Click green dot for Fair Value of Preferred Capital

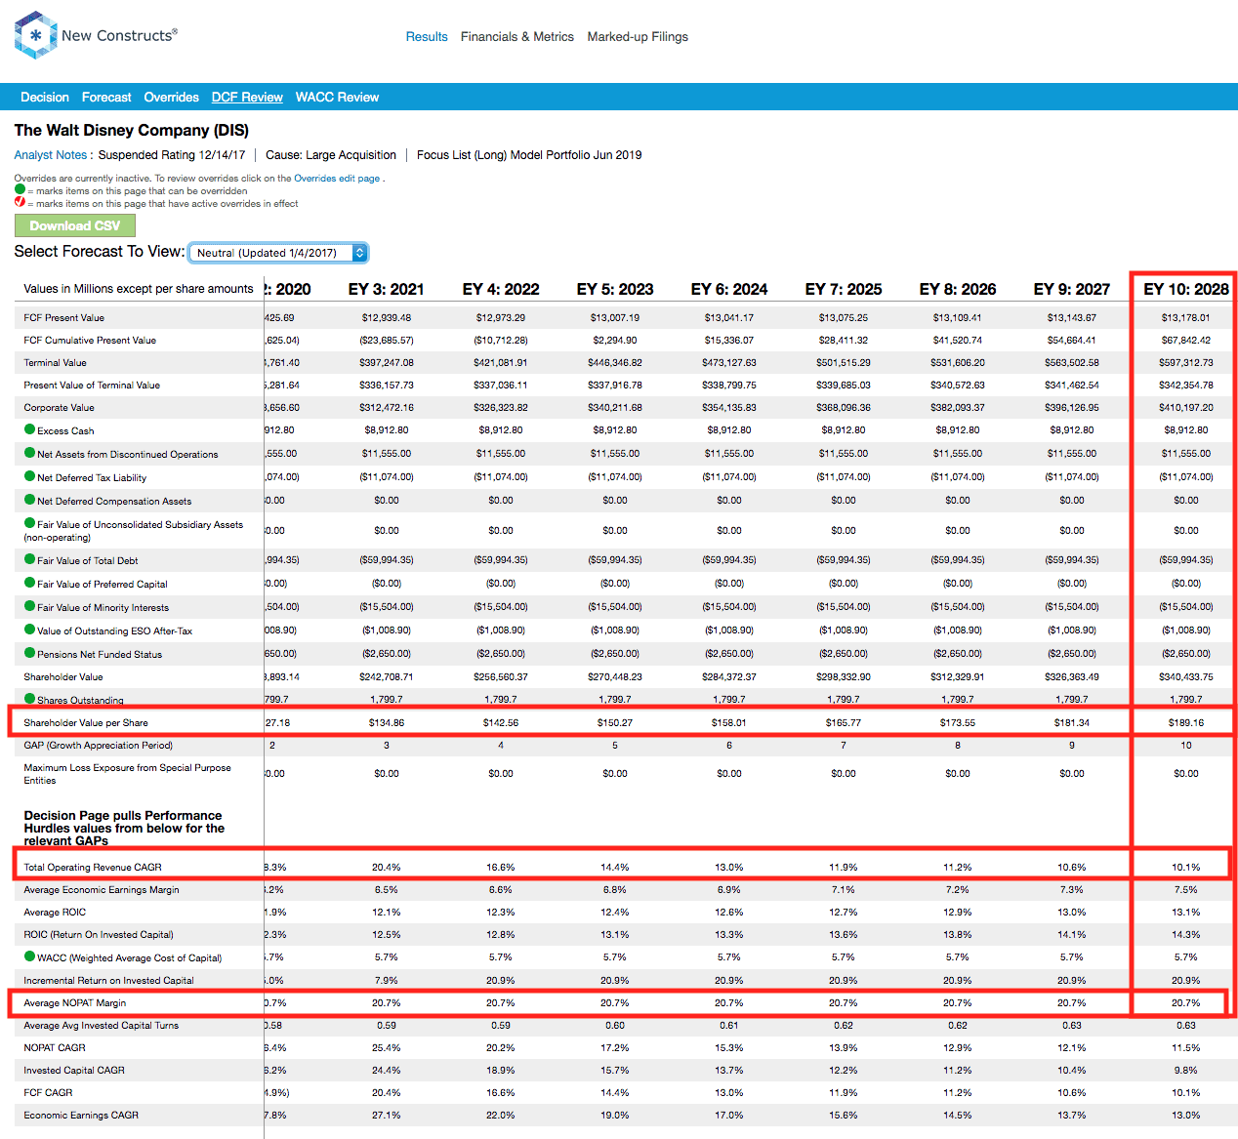[x=29, y=583]
